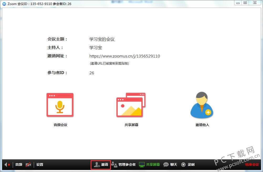Click the person 邀请他人 large icon
This screenshot has height=172, width=263.
(202, 105)
